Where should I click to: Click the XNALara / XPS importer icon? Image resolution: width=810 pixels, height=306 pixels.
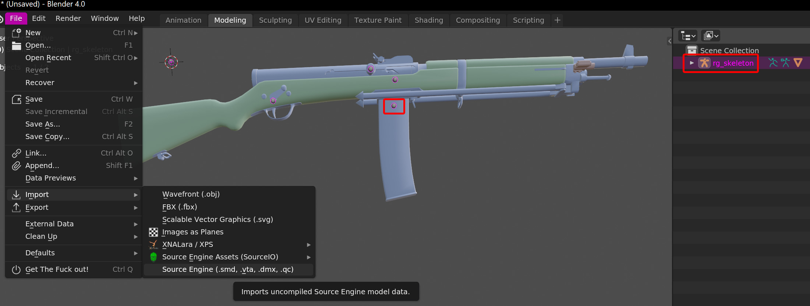pos(153,245)
